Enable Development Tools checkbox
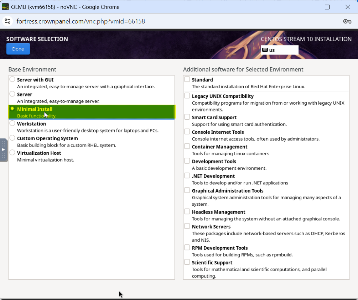The width and height of the screenshot is (358, 300). pyautogui.click(x=187, y=161)
